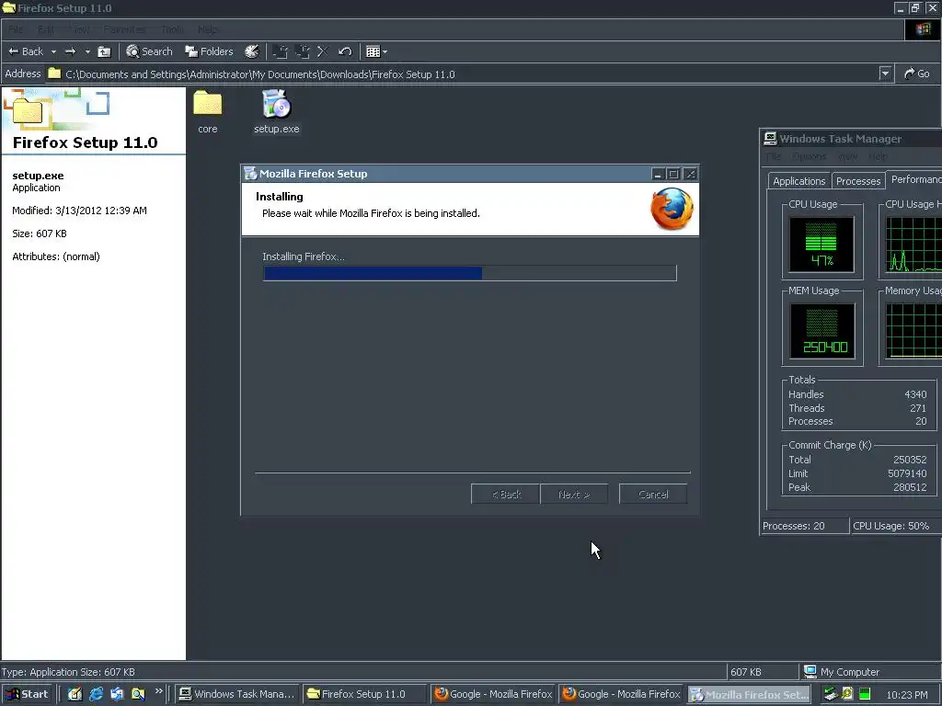This screenshot has width=942, height=706.
Task: Click the network connection tray icon
Action: coord(831,694)
